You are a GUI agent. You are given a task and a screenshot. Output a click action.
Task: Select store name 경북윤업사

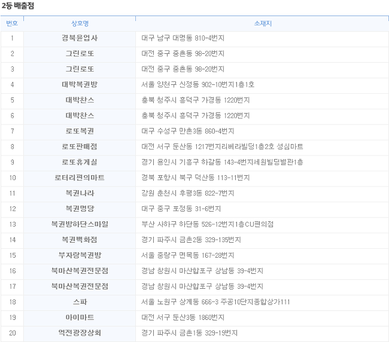80,38
